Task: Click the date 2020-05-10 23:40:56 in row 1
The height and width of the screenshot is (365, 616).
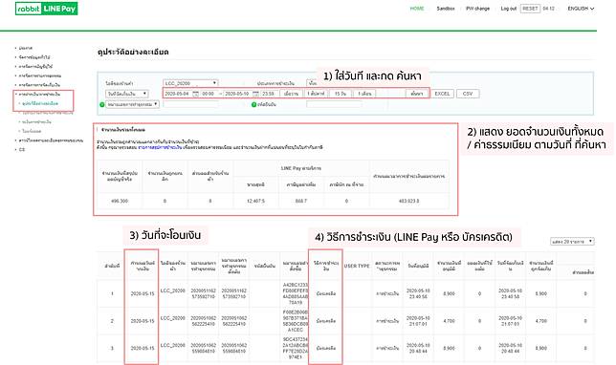Action: click(x=418, y=293)
